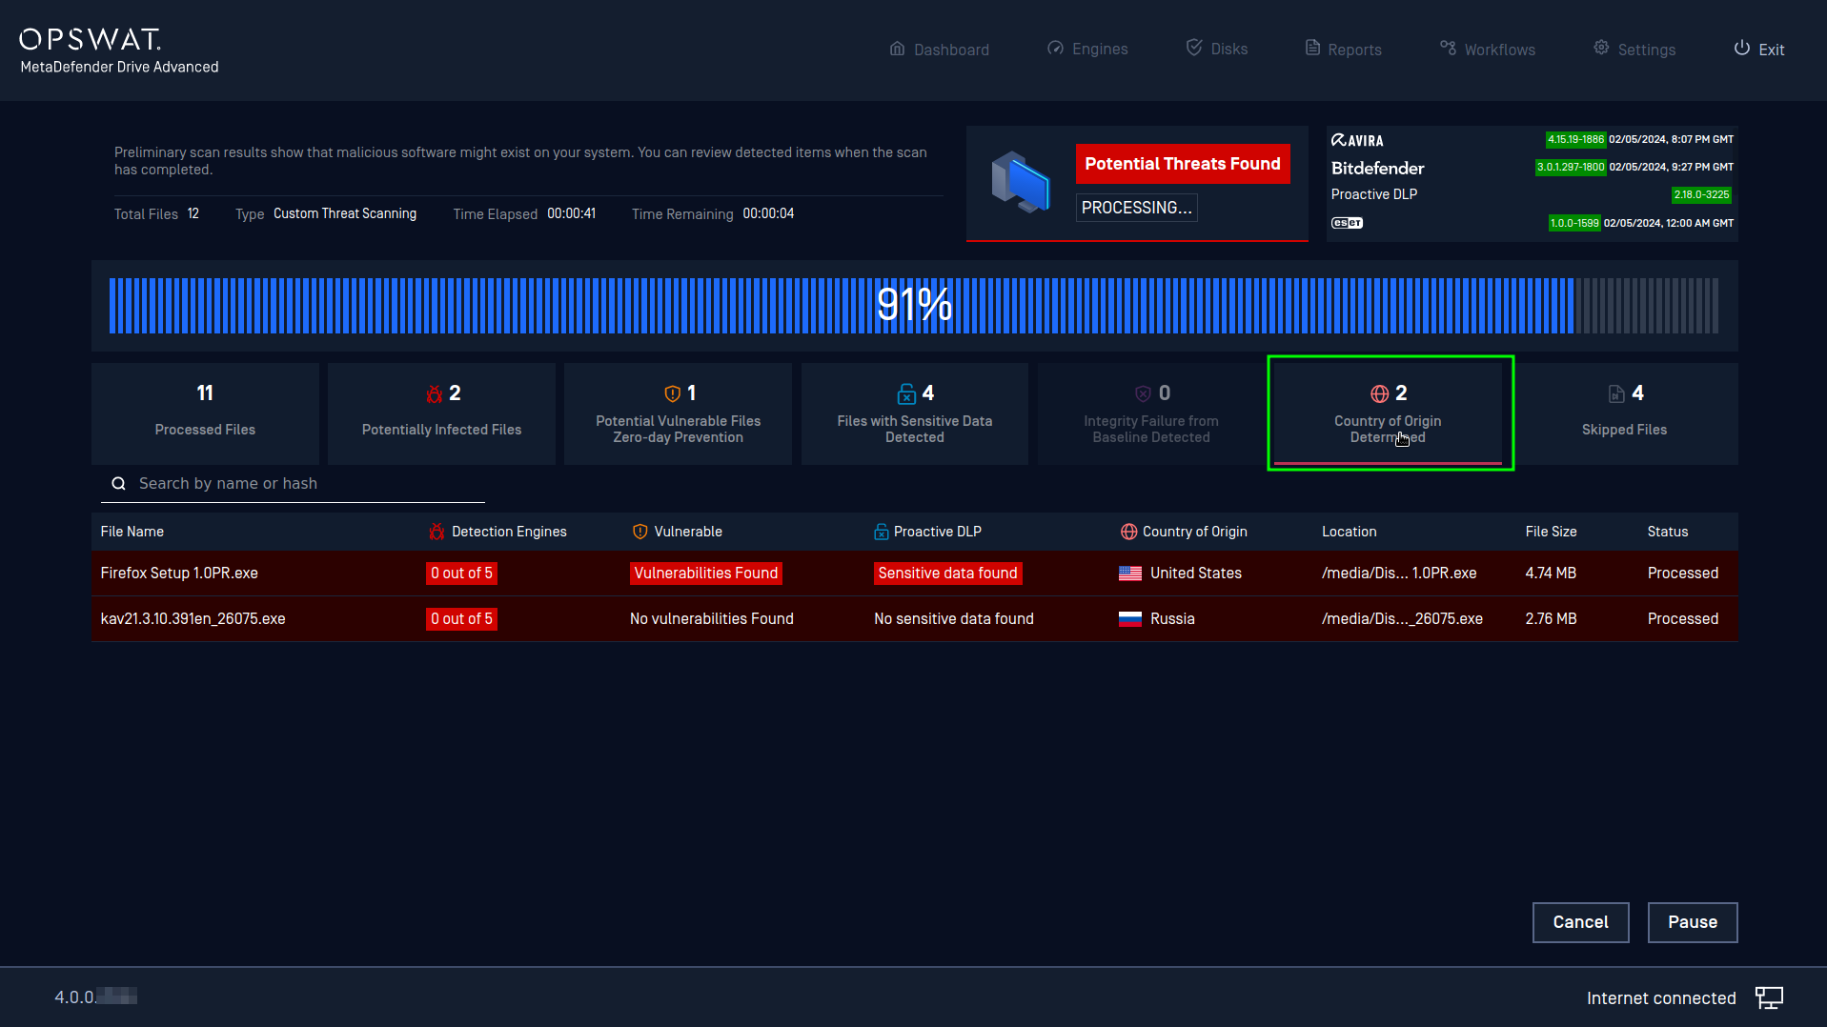Click the globe icon in Country of Origin header
The image size is (1827, 1027).
click(x=1128, y=532)
